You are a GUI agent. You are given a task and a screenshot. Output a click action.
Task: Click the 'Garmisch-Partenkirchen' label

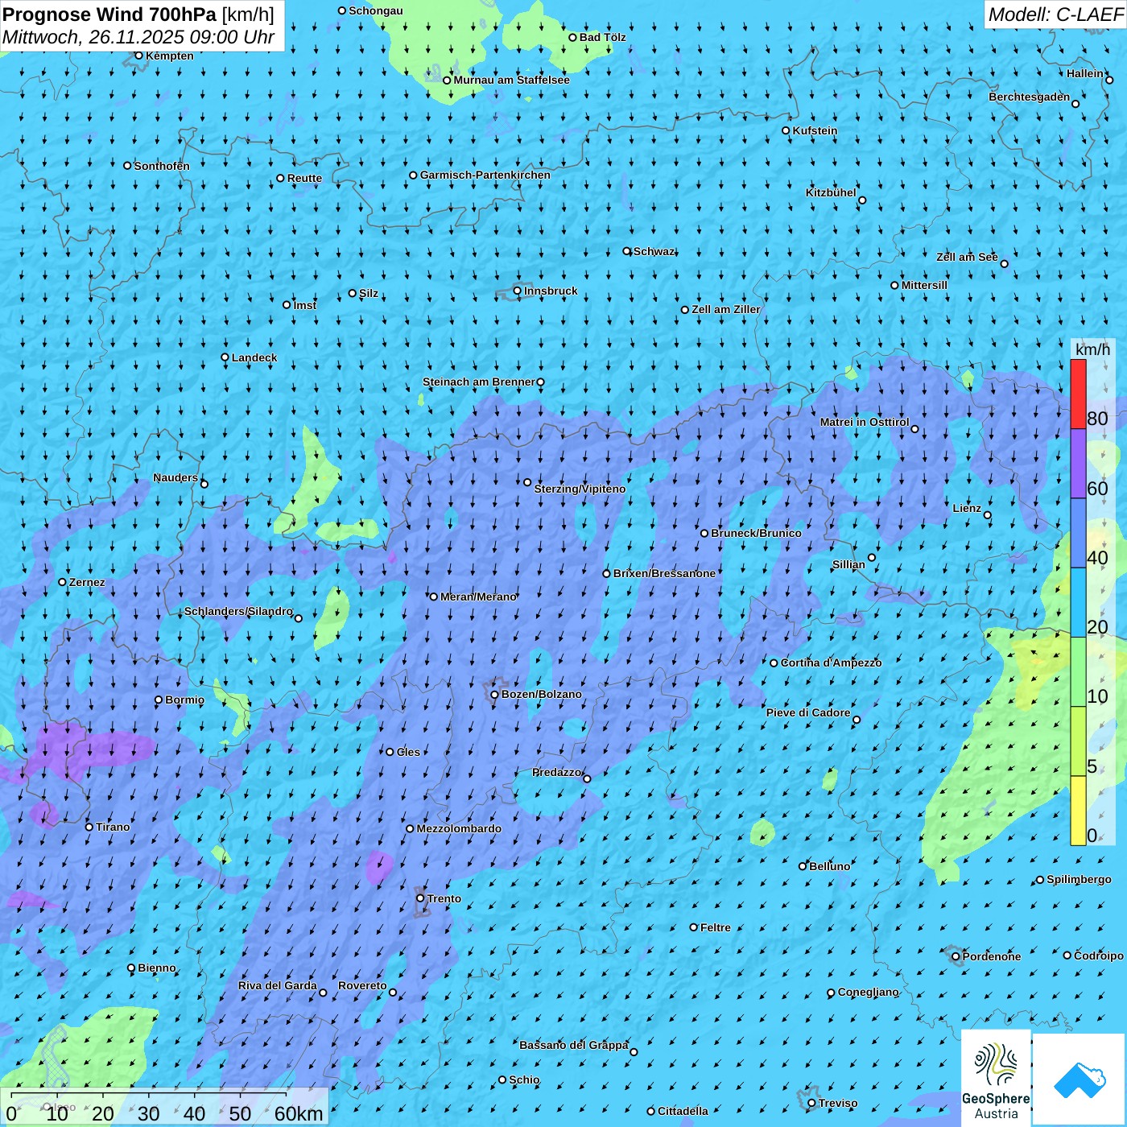485,175
